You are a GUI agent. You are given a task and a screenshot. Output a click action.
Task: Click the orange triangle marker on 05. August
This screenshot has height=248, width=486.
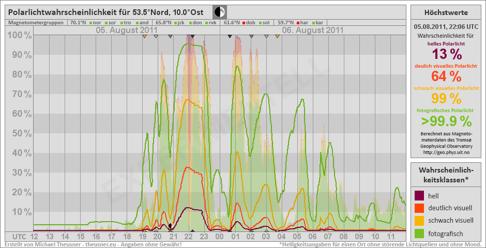pyautogui.click(x=144, y=36)
